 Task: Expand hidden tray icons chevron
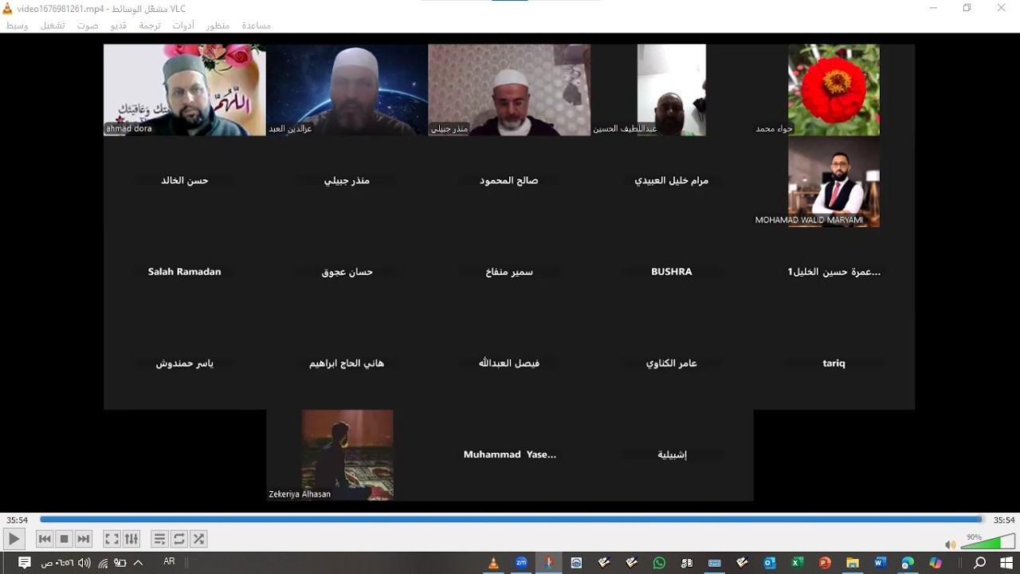138,563
